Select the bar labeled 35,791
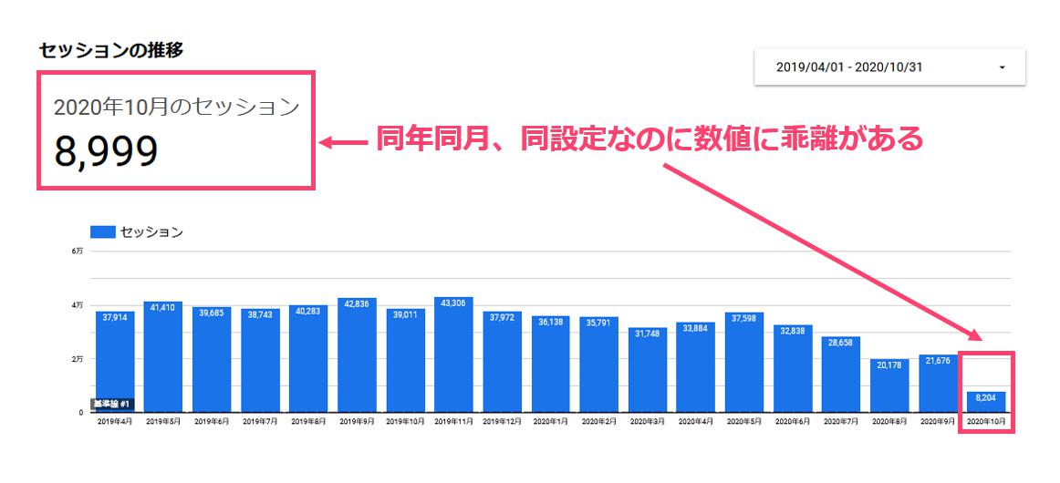Viewport: 1060px width, 483px height. [x=599, y=365]
